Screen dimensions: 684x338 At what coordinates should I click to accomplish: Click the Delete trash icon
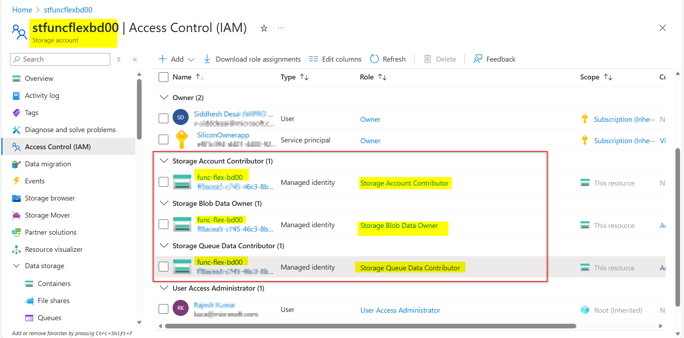(427, 59)
